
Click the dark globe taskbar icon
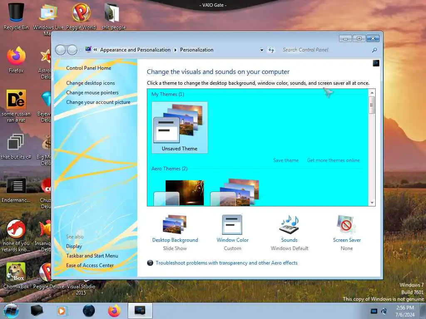click(89, 311)
